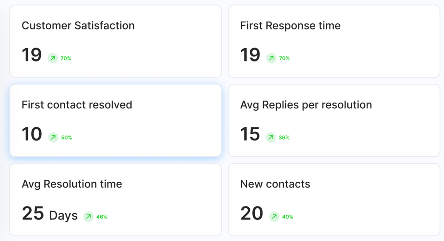Click the Customer Satisfaction card title
The width and height of the screenshot is (444, 241).
click(x=78, y=25)
